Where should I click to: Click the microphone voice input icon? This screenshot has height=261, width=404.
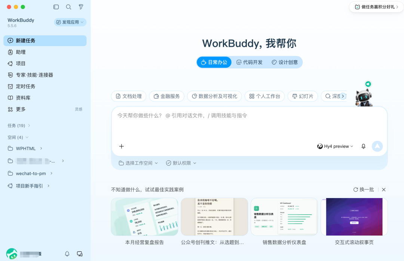(363, 146)
